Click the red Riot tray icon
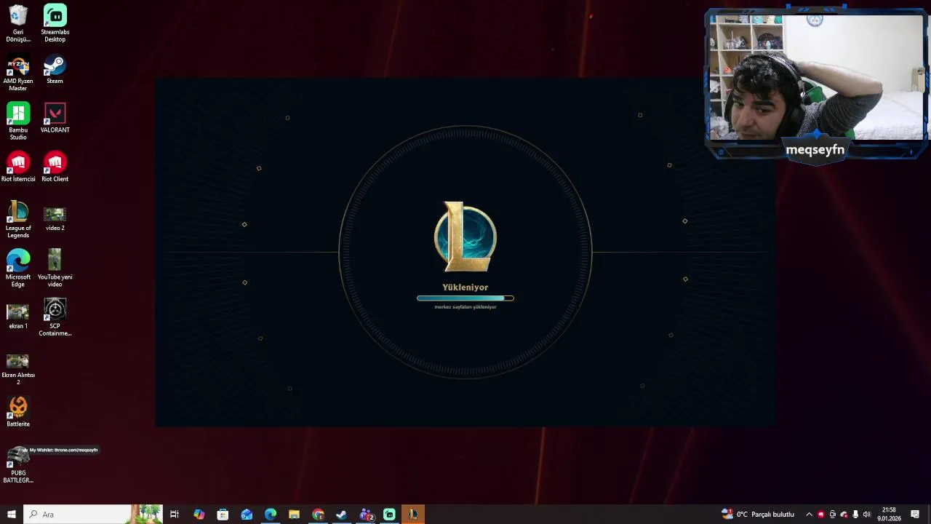The image size is (931, 524). (x=821, y=515)
